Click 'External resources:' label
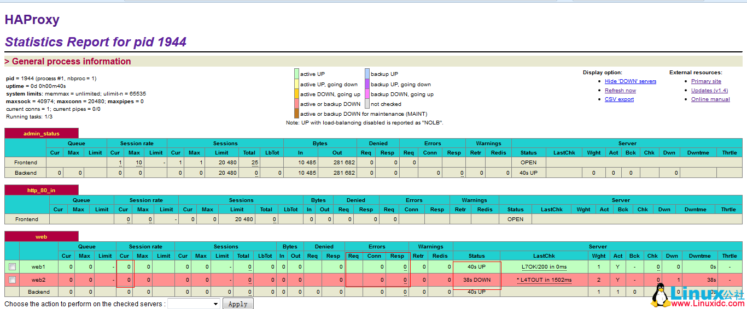This screenshot has width=747, height=309. click(696, 73)
